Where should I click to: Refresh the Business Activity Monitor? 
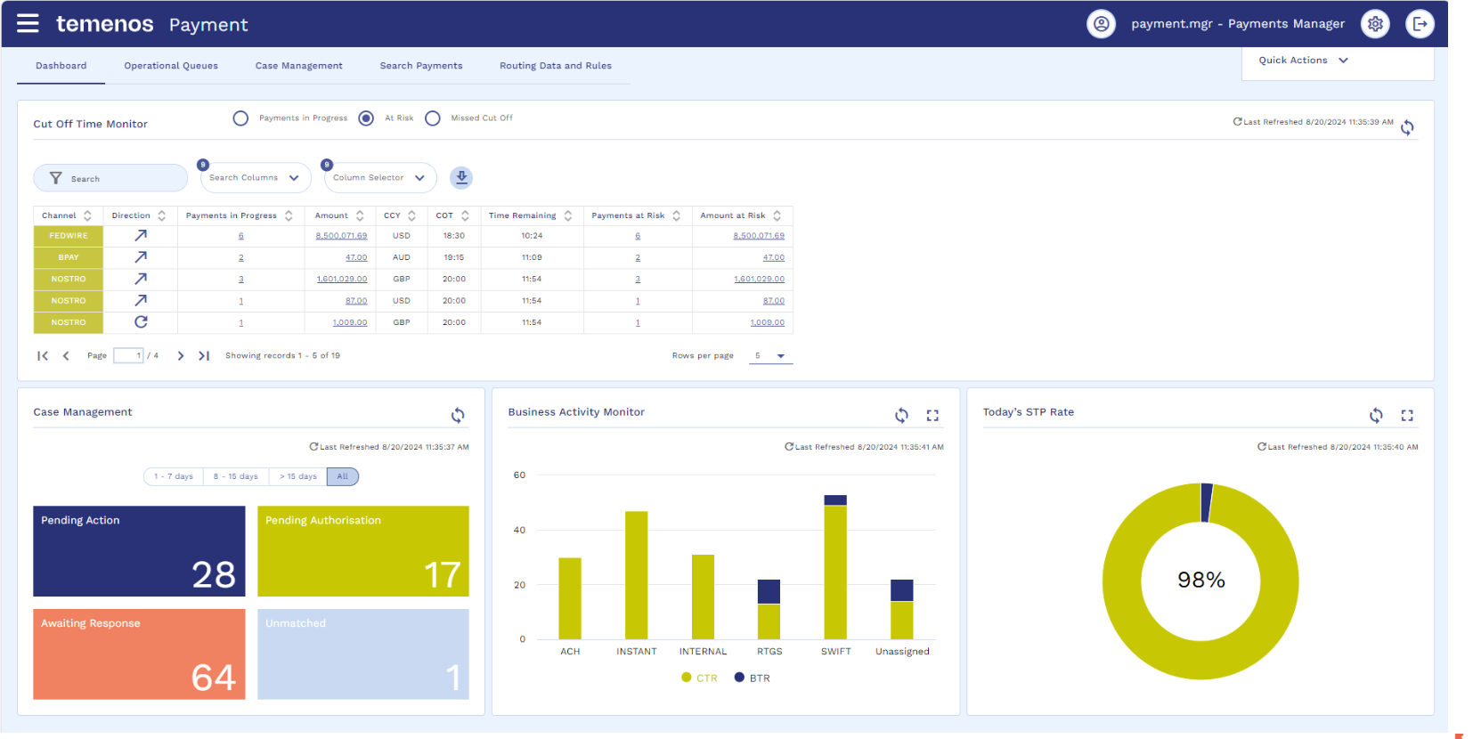[x=901, y=415]
